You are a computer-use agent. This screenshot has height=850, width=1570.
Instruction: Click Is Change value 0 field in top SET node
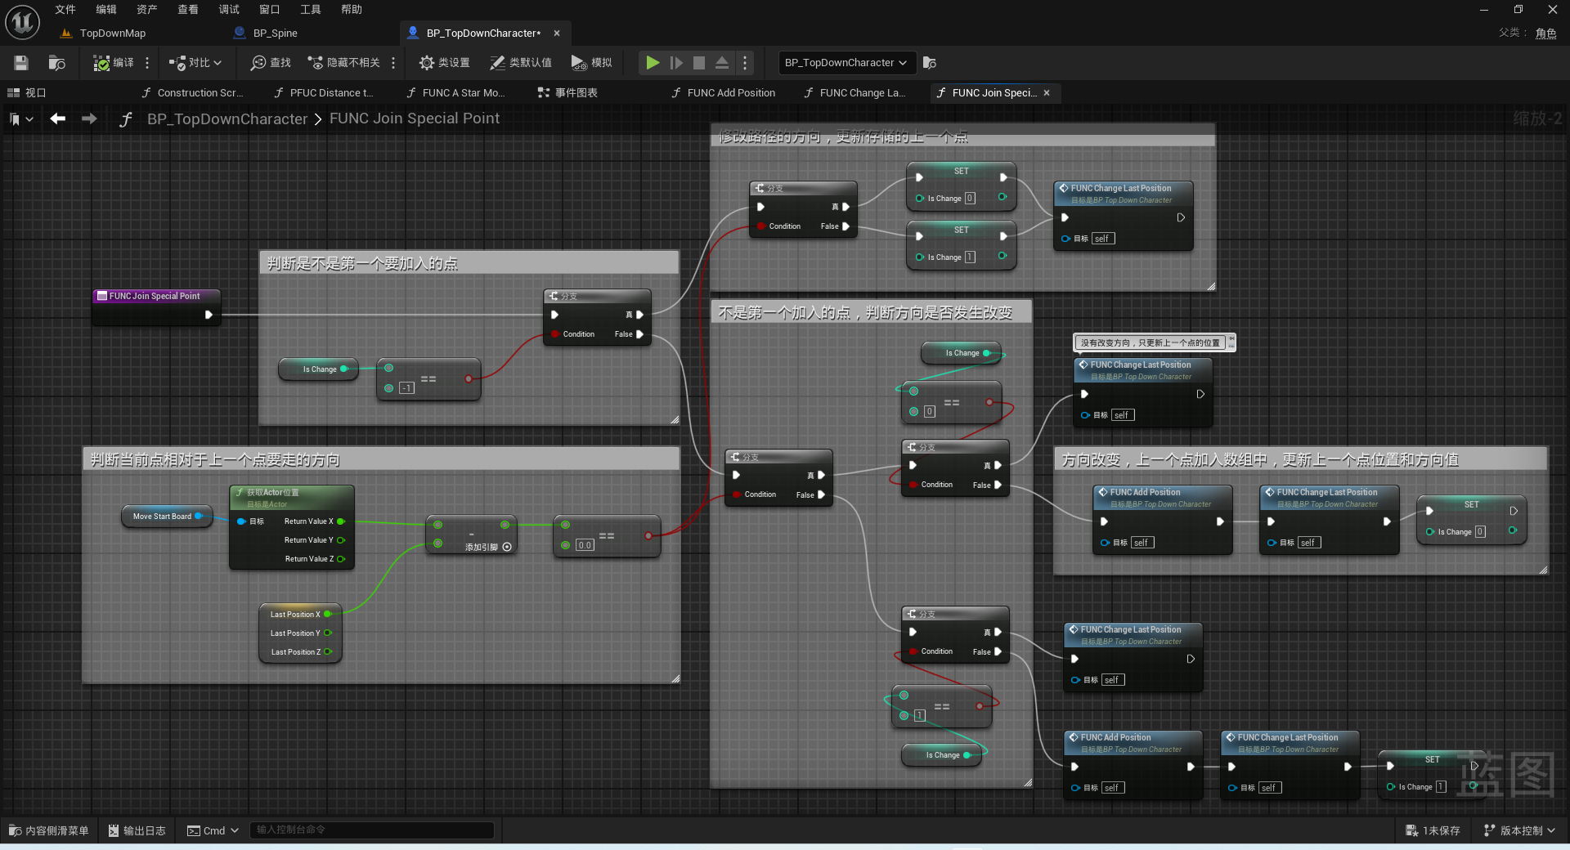pos(970,199)
